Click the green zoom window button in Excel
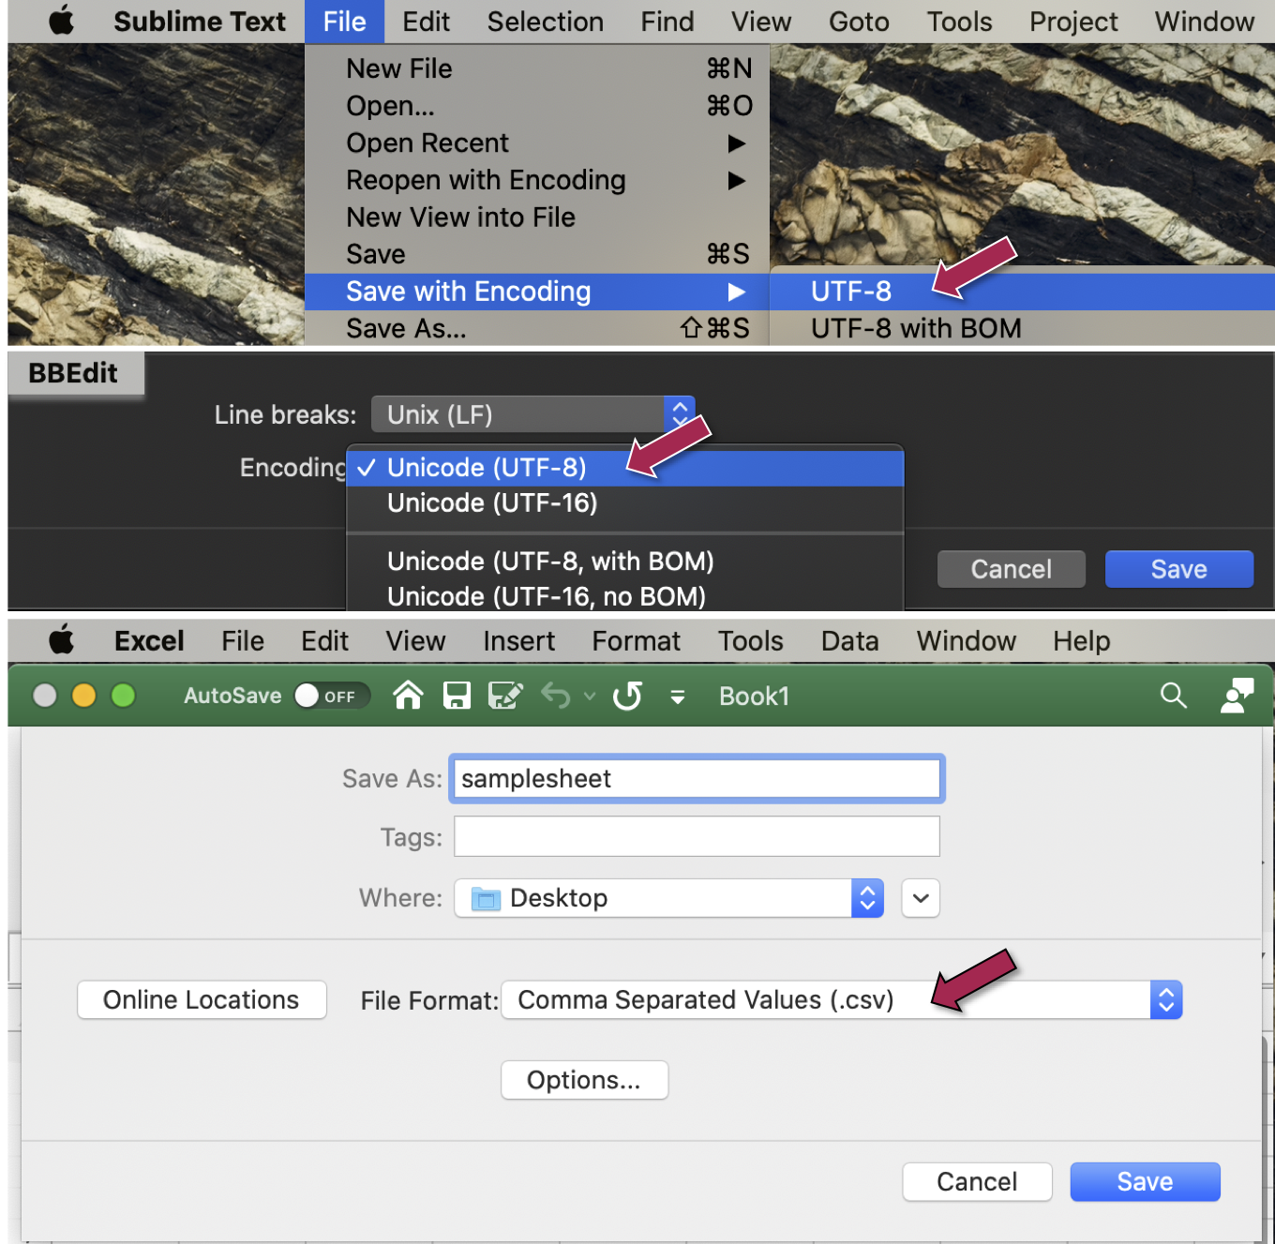 point(123,696)
